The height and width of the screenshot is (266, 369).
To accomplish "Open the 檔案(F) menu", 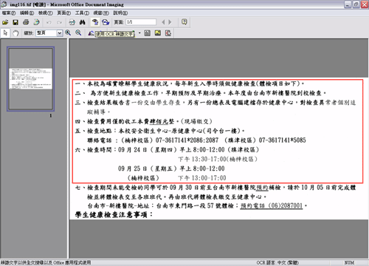I will tap(9, 13).
